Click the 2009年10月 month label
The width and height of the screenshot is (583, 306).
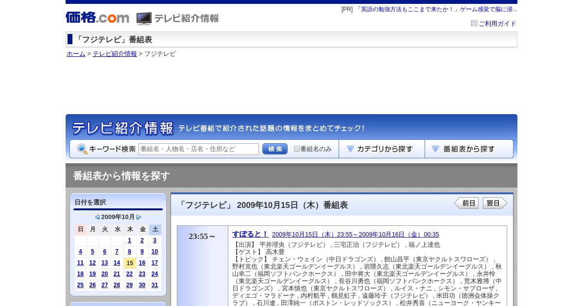point(118,217)
